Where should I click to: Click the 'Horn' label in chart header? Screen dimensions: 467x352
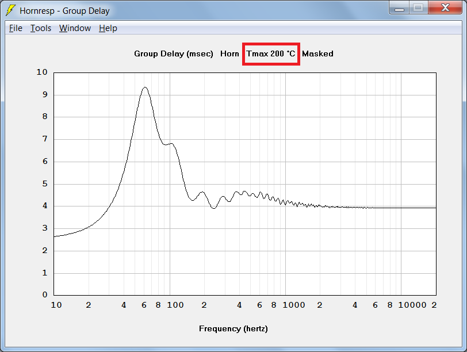(x=229, y=54)
